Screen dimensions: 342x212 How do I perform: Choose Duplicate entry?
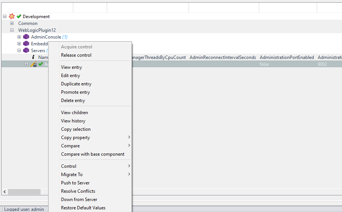[x=90, y=84]
